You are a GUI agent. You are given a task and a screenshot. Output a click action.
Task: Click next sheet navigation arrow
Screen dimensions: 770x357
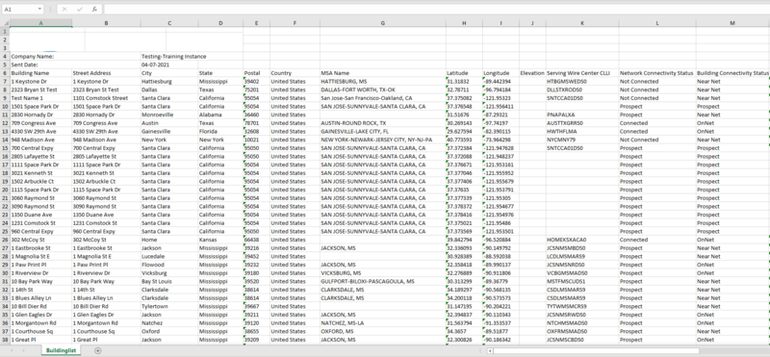23,350
